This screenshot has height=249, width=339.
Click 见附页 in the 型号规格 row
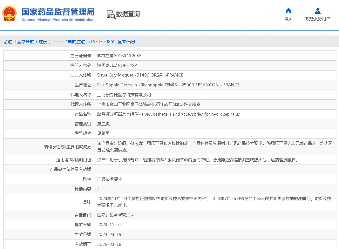click(103, 133)
